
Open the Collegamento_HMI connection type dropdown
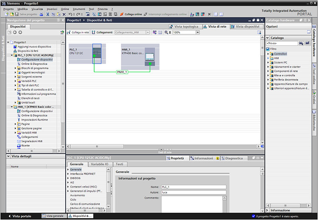[x=148, y=32]
